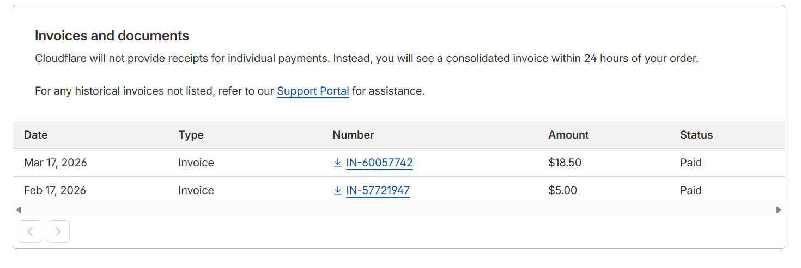Click the scrollbar's right arrow

point(779,210)
